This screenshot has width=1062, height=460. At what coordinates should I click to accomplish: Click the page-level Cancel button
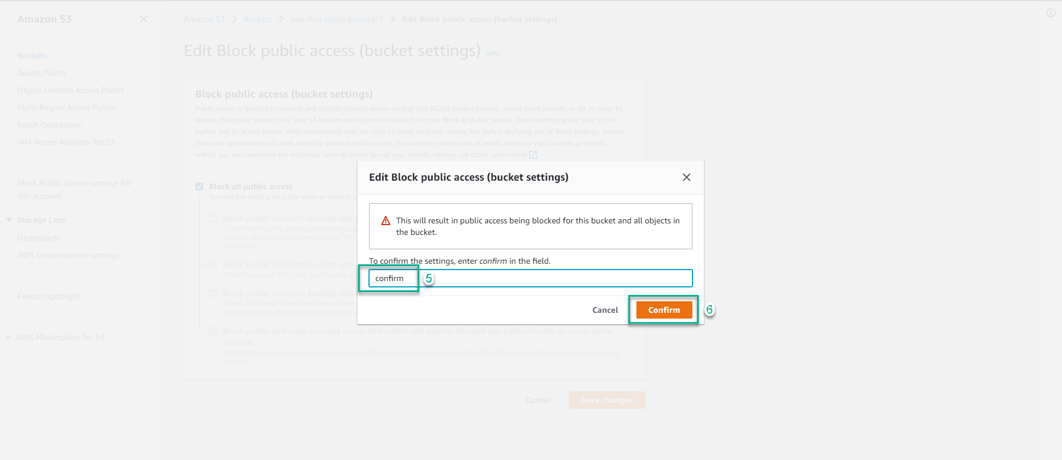tap(538, 400)
